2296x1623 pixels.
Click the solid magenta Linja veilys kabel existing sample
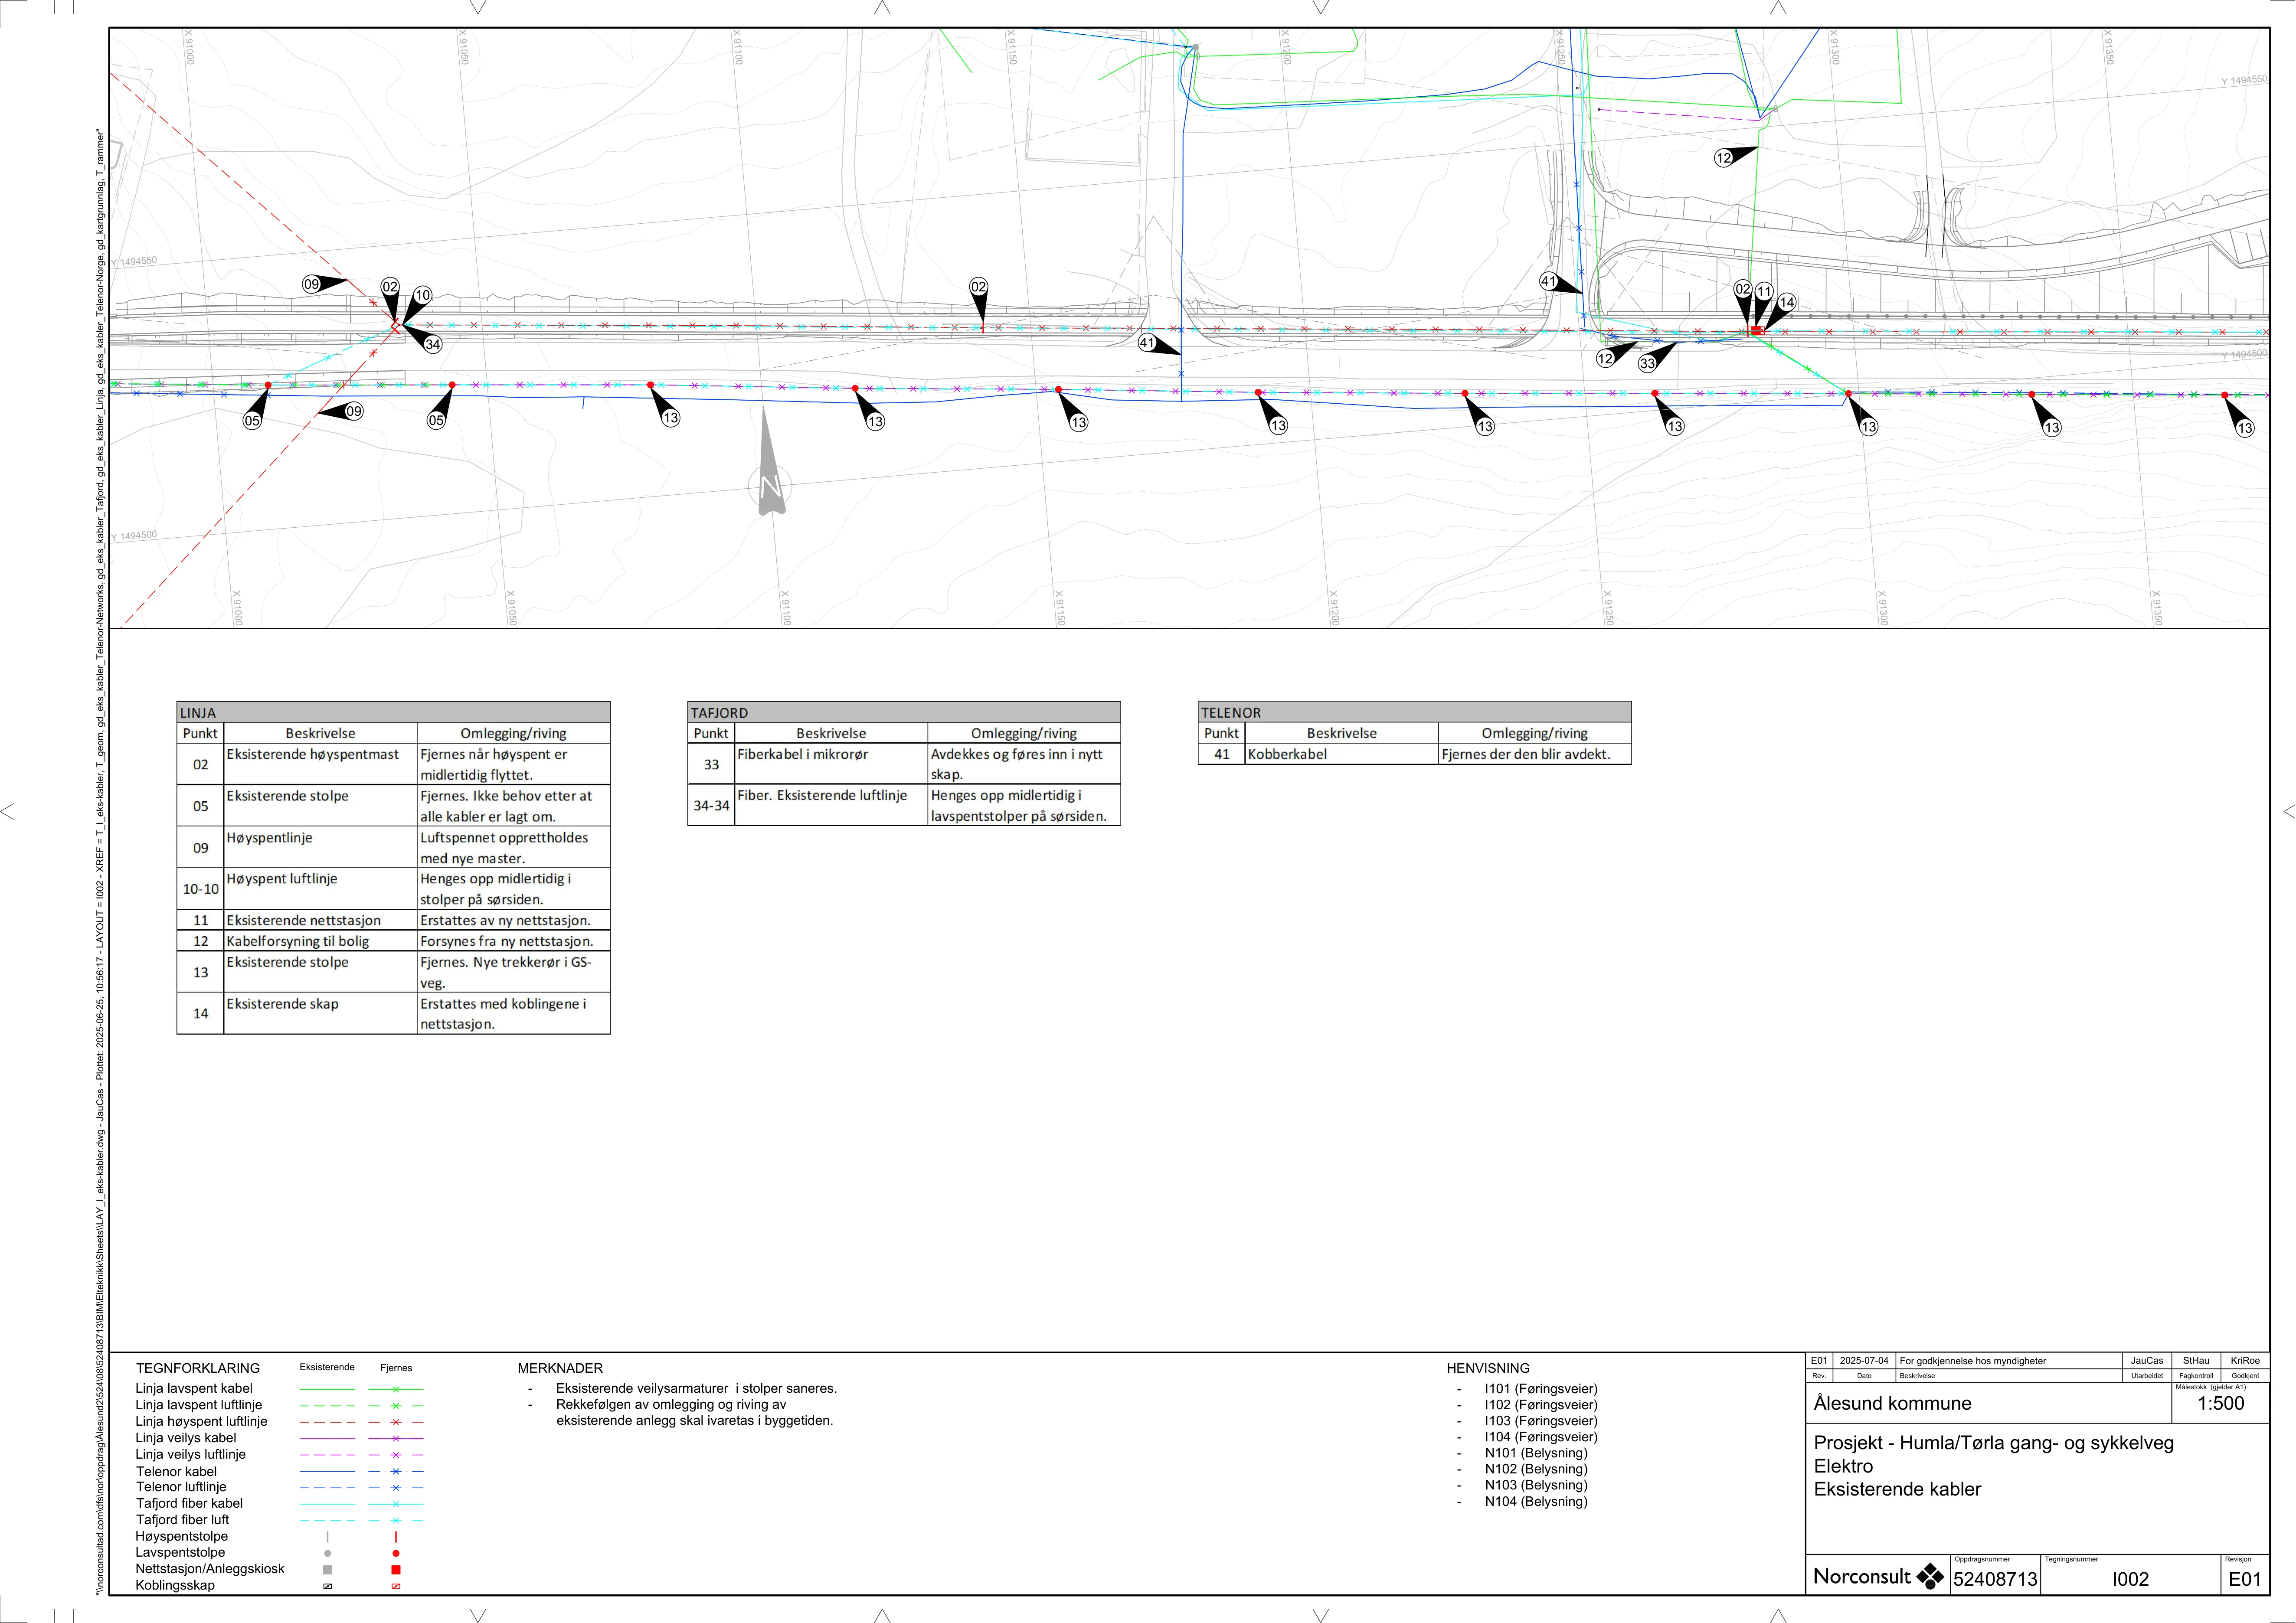pos(328,1438)
